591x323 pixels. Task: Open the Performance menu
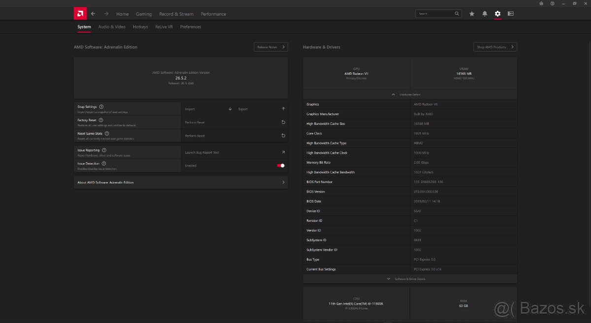click(214, 14)
